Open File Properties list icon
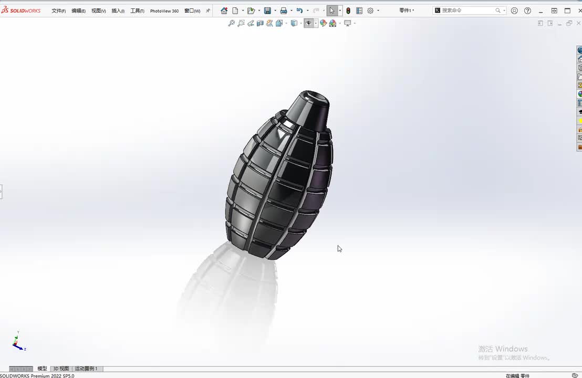582x378 pixels. tap(359, 10)
